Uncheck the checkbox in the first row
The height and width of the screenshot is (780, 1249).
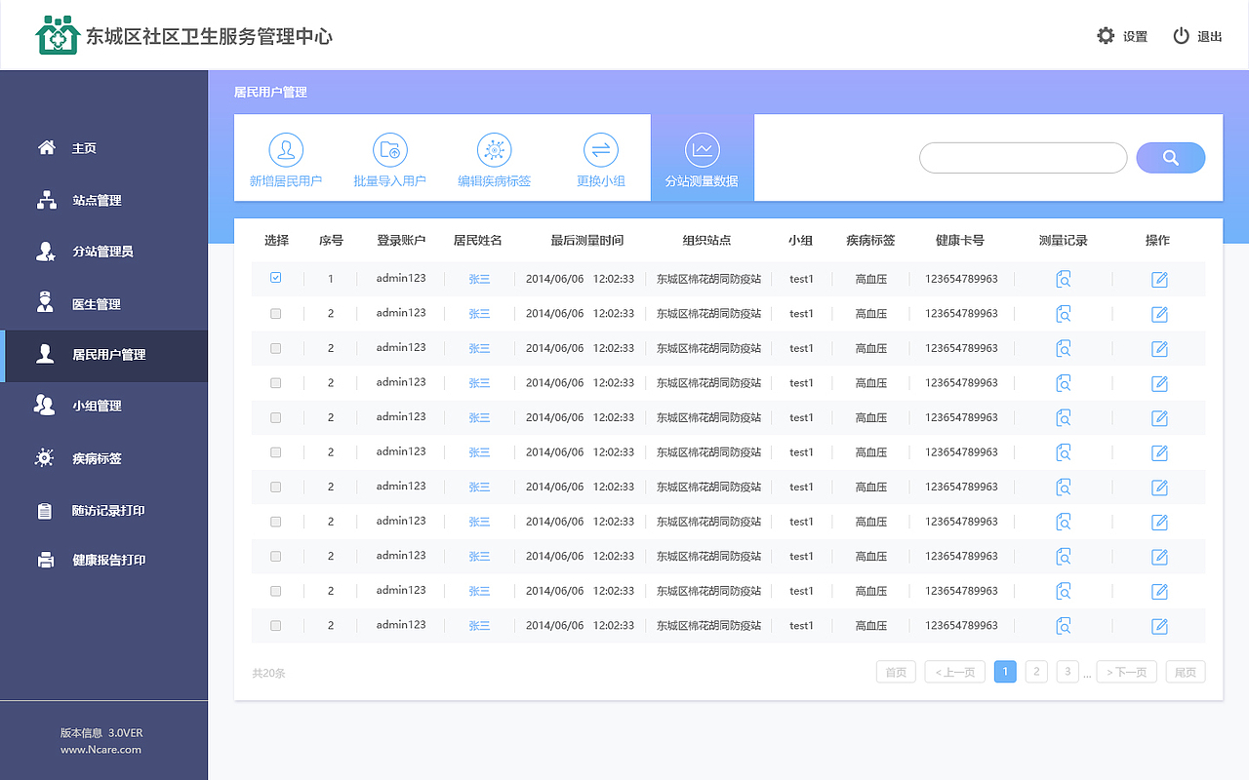pos(275,278)
